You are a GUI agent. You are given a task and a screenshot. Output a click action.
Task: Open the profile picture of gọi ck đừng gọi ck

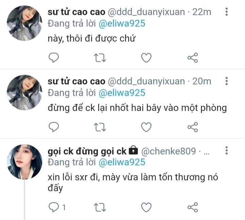pyautogui.click(x=24, y=162)
